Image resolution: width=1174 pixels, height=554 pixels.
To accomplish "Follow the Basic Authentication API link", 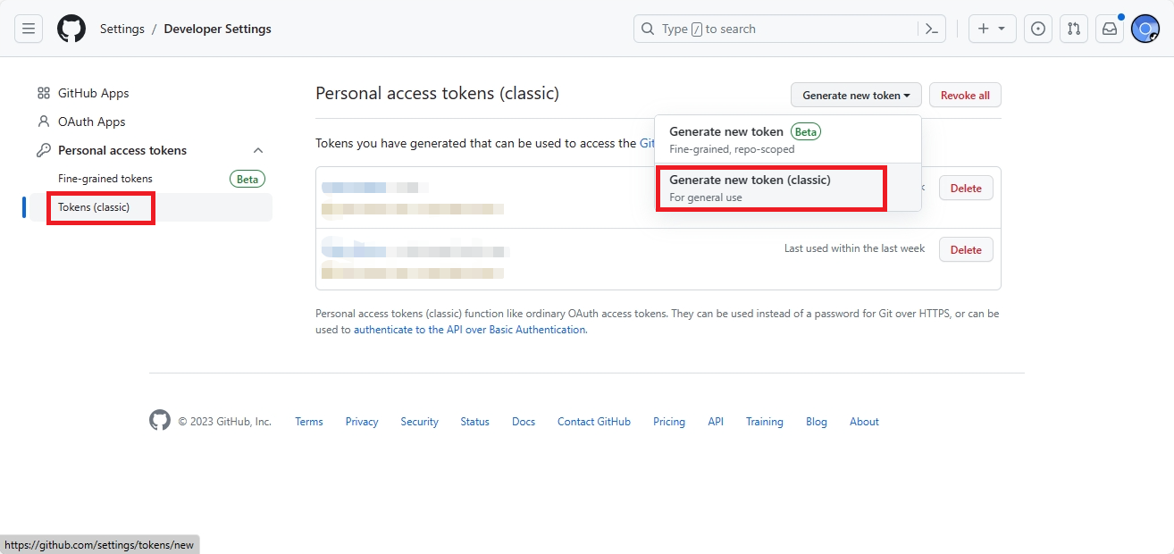I will [x=469, y=330].
